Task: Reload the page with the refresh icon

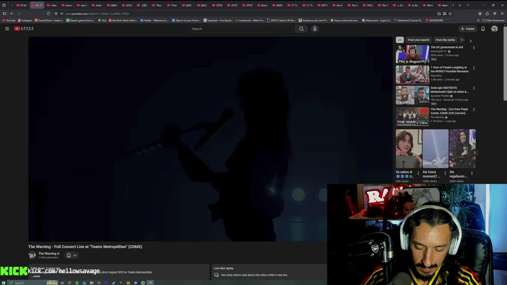Action: pos(48,13)
